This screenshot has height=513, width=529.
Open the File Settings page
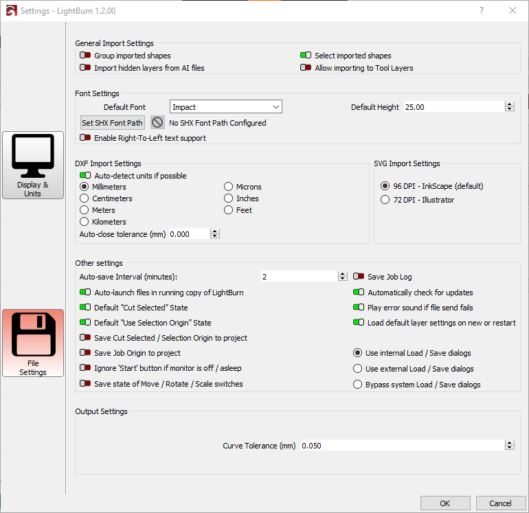coord(33,343)
